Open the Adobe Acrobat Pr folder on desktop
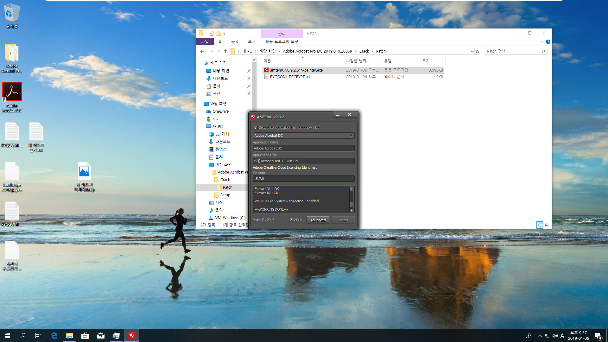Viewport: 608px width, 342px height. point(12,58)
